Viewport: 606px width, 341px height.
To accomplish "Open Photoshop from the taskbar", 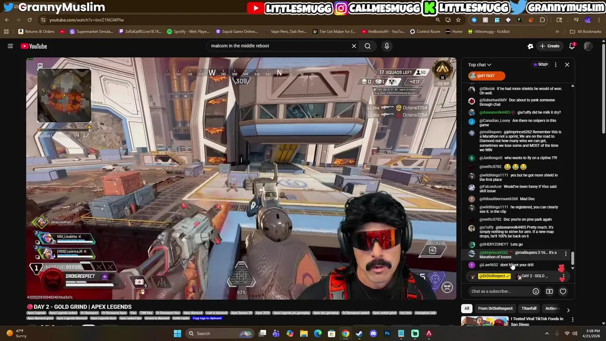I will click(387, 333).
